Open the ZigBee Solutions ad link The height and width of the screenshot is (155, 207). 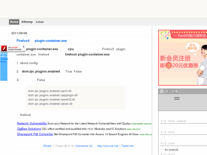pyautogui.click(x=25, y=129)
